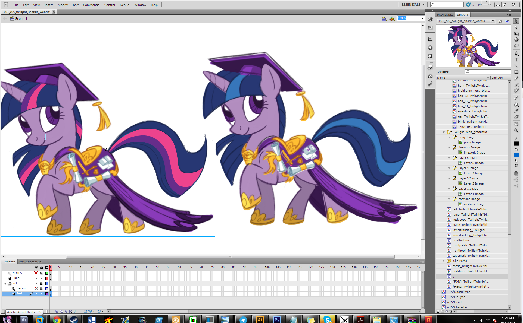Select the Eyedropper tool
Viewport: 523px width, 323px height.
[x=516, y=110]
